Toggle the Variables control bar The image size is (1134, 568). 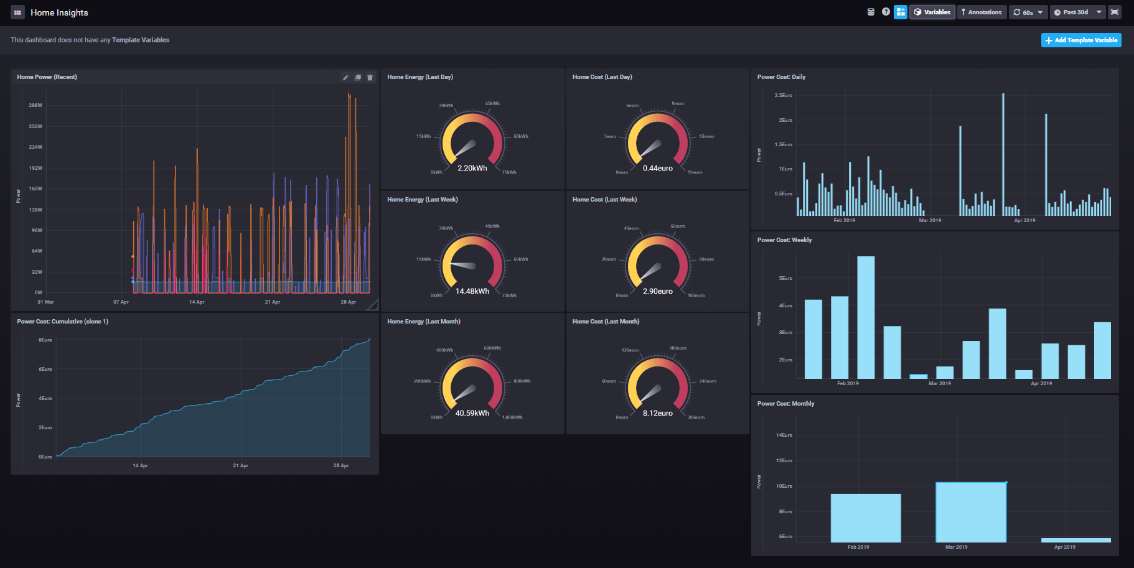(932, 12)
